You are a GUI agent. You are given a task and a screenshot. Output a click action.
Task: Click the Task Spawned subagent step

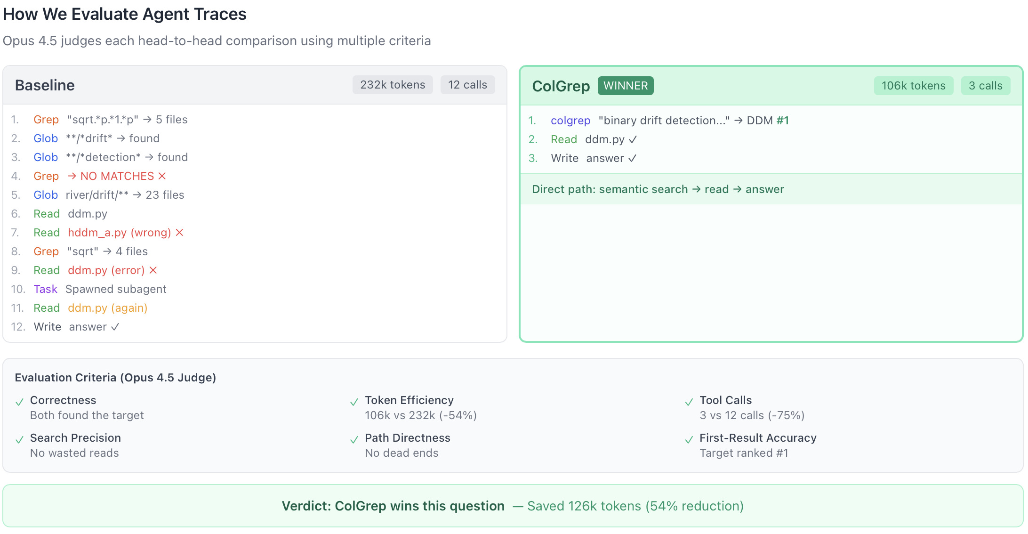(x=100, y=289)
